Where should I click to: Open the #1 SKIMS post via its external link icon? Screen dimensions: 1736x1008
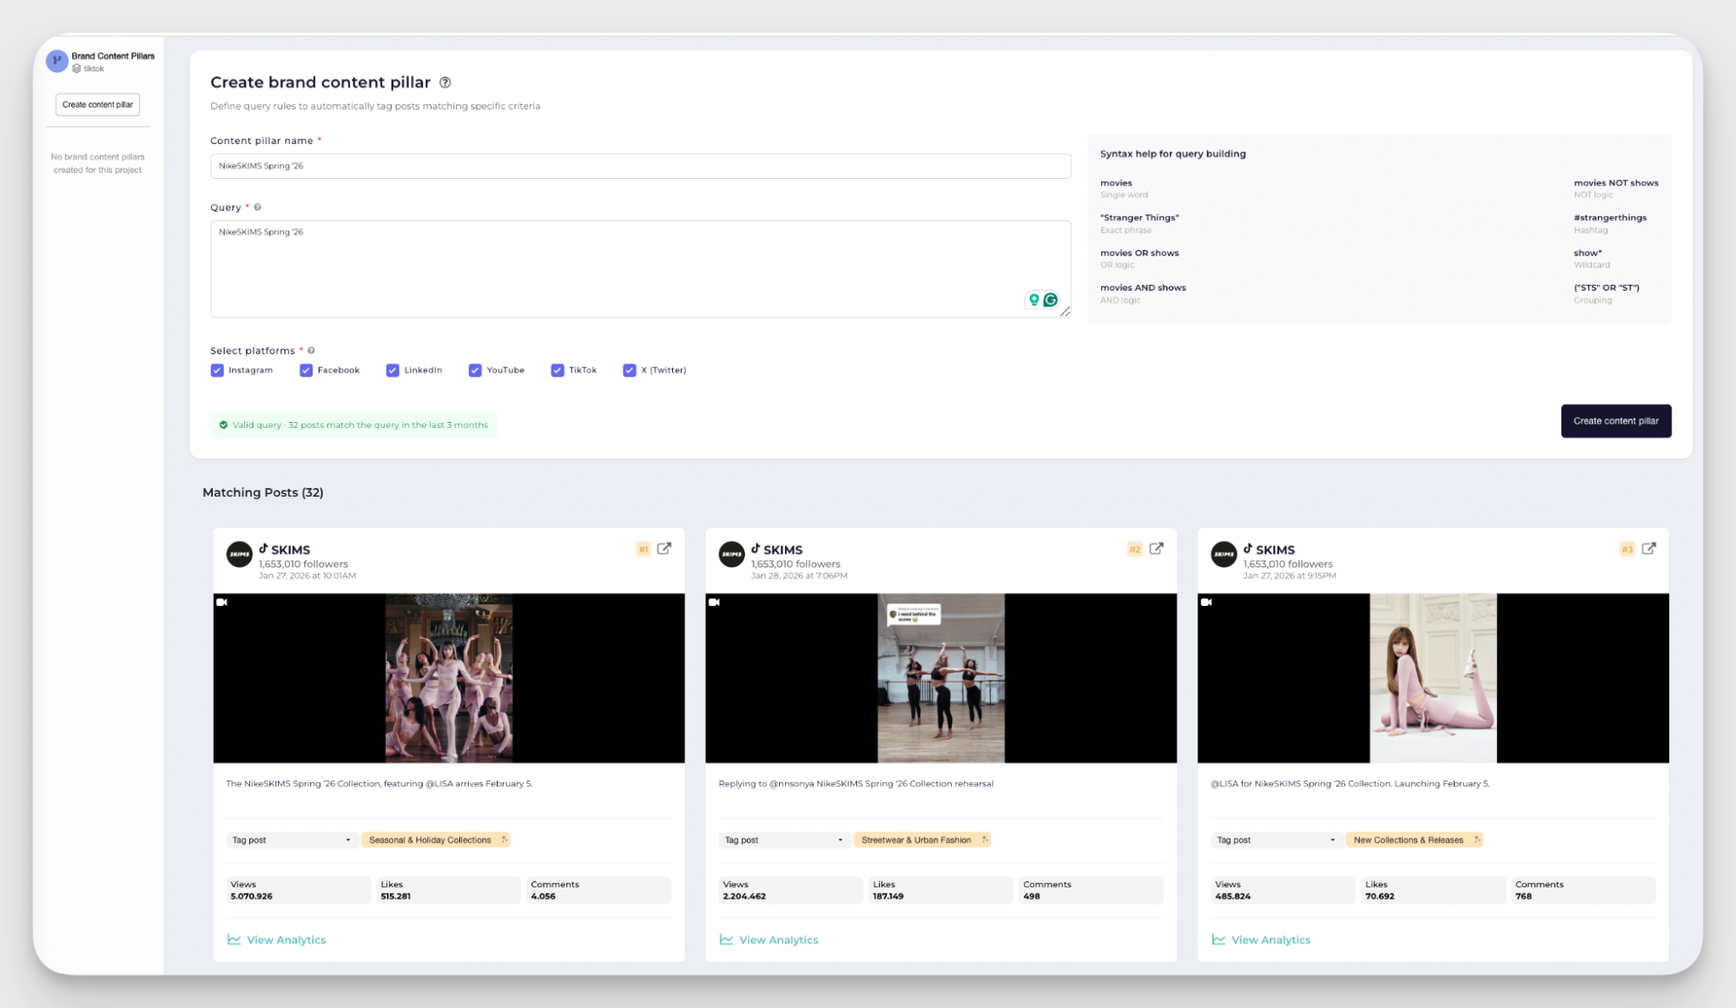click(x=663, y=549)
